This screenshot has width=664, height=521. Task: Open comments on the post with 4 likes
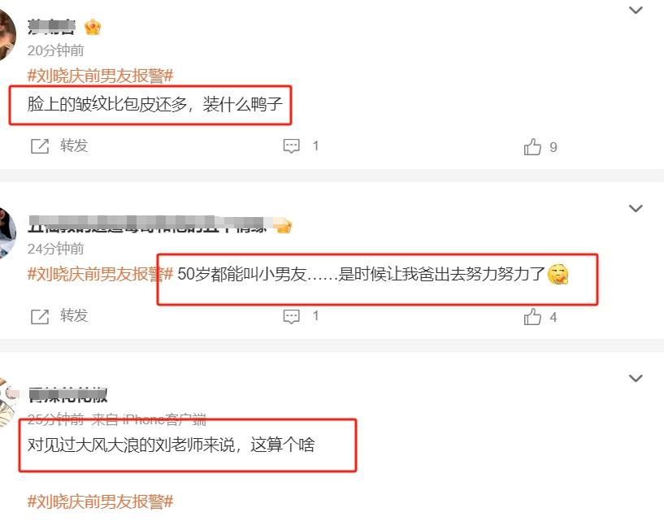click(x=291, y=316)
